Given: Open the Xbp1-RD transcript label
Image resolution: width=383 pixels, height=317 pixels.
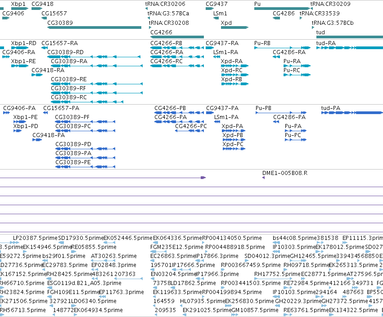Looking at the screenshot, I should (24, 43).
